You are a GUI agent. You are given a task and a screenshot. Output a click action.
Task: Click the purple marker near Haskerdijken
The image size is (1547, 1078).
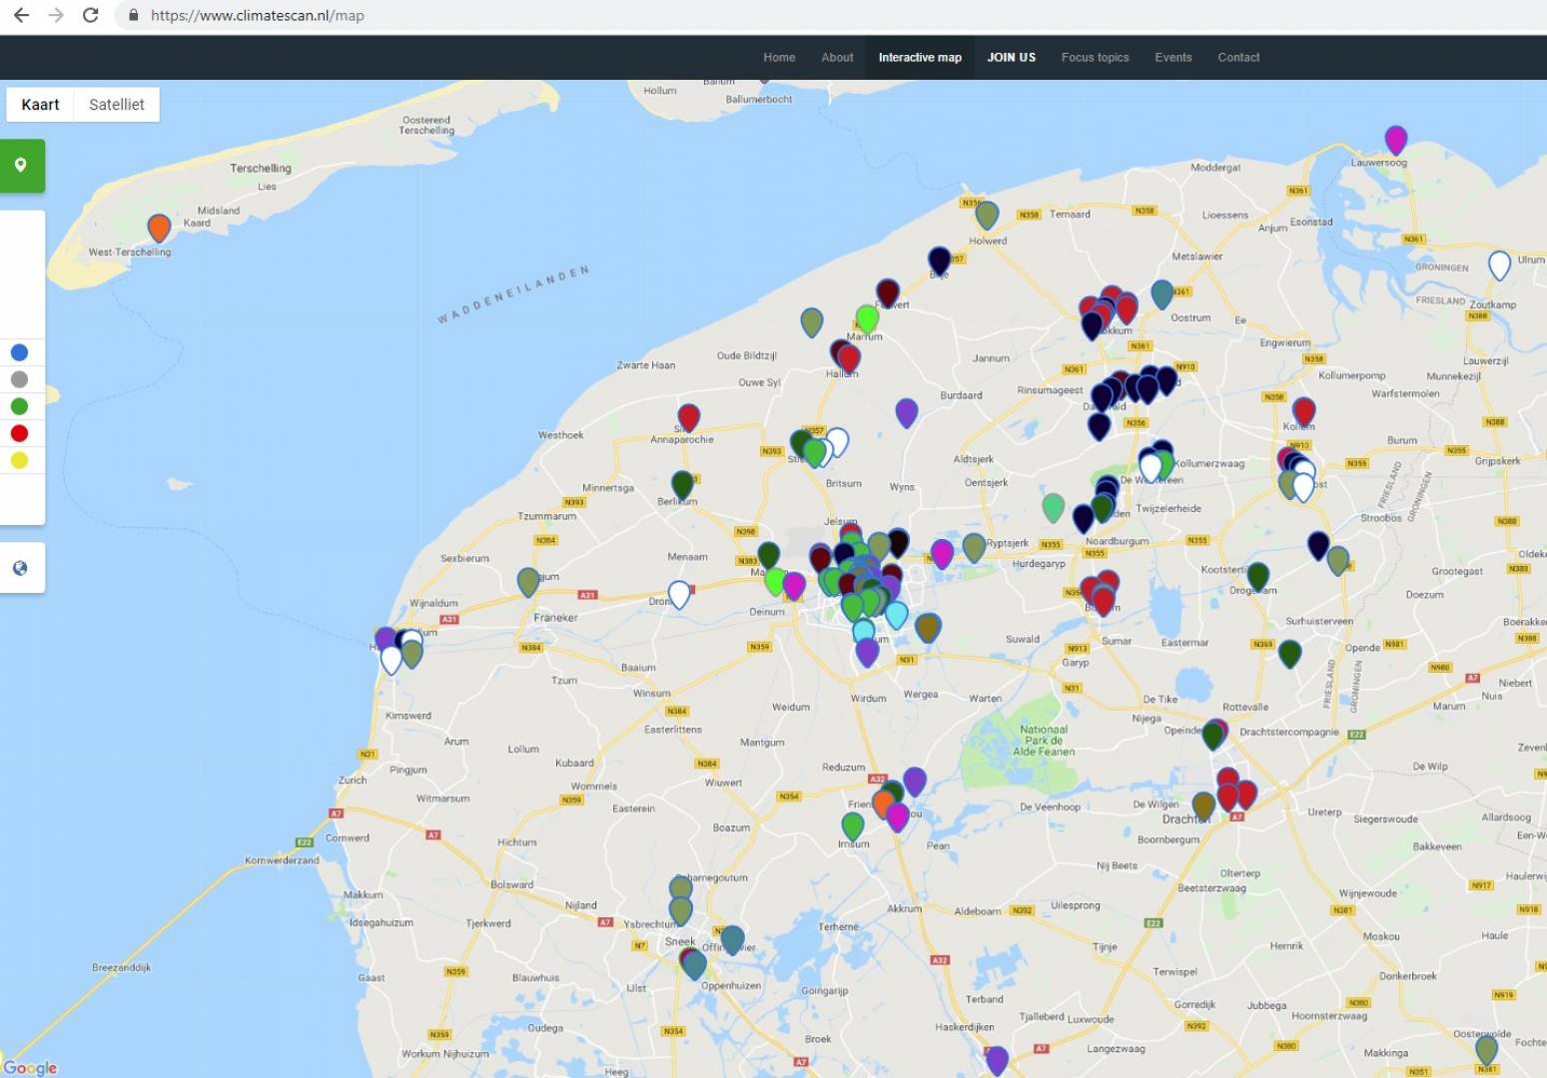point(997,1059)
